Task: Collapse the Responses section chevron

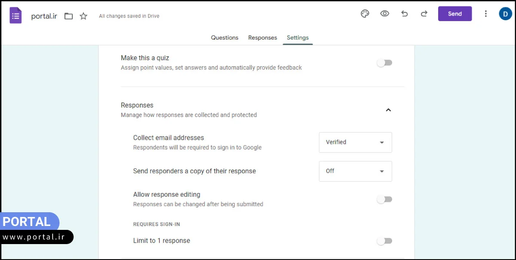Action: tap(388, 110)
